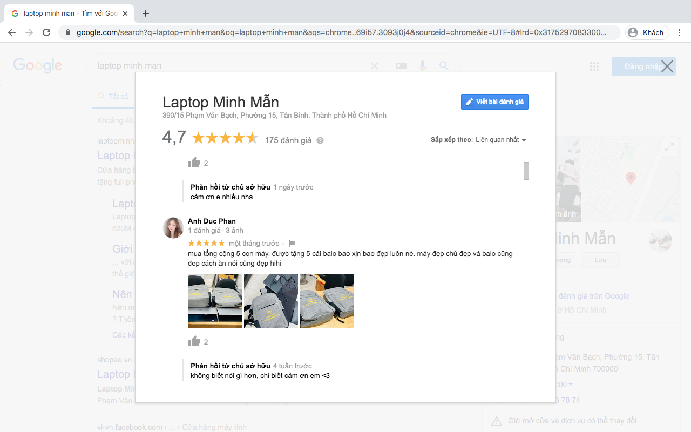This screenshot has height=432, width=691.
Task: Click the Google logo
Action: pos(38,66)
